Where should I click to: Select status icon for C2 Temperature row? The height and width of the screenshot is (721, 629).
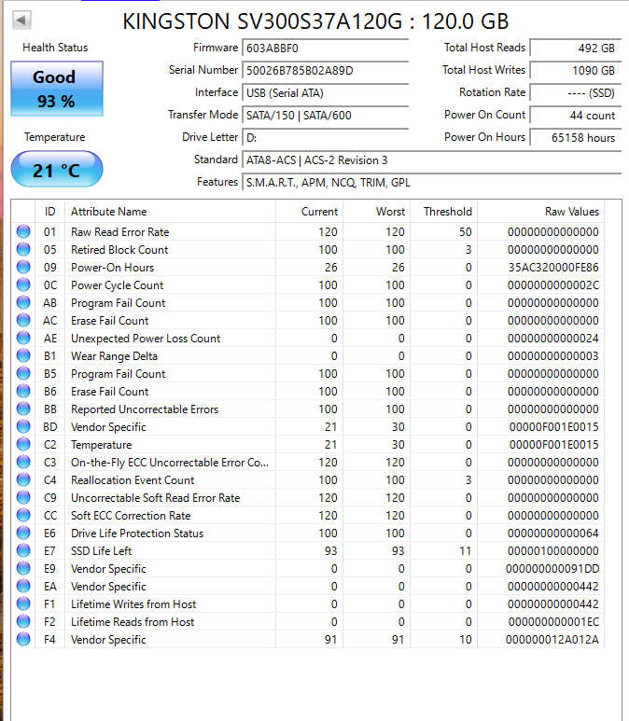point(23,444)
